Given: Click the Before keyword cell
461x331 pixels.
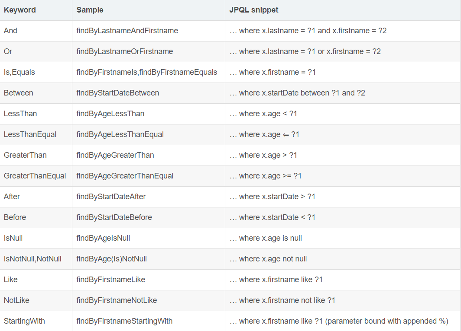Looking at the screenshot, I should point(15,217).
